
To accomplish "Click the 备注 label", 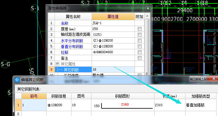I will click(65, 58).
